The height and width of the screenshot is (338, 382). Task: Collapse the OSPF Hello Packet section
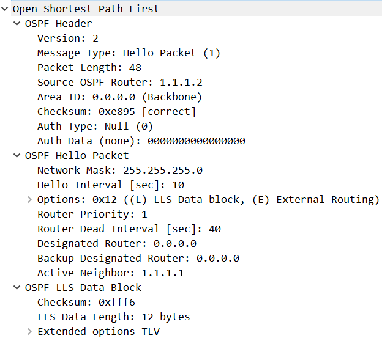click(17, 155)
